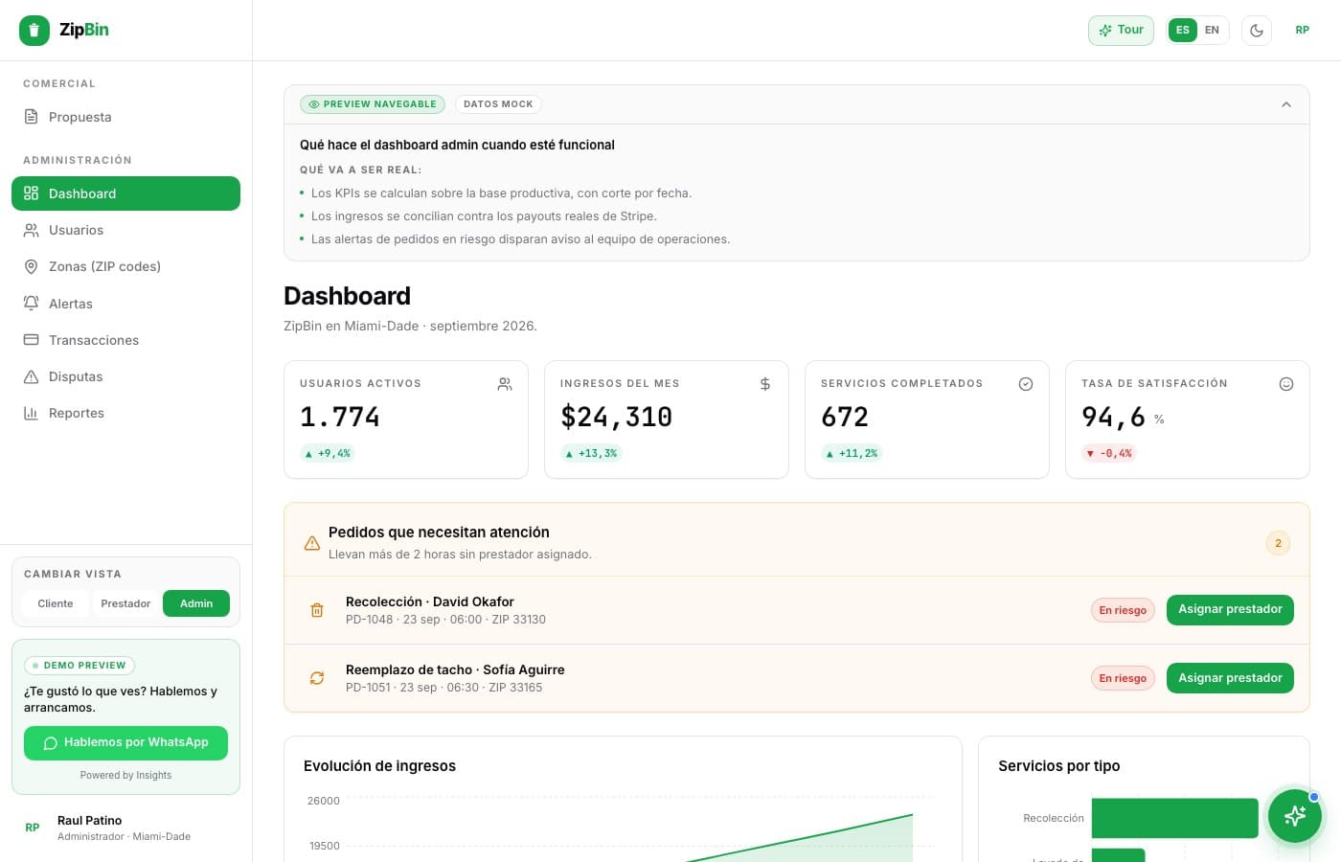Viewport: 1341px width, 862px height.
Task: Start the guided Tour
Action: tap(1121, 31)
